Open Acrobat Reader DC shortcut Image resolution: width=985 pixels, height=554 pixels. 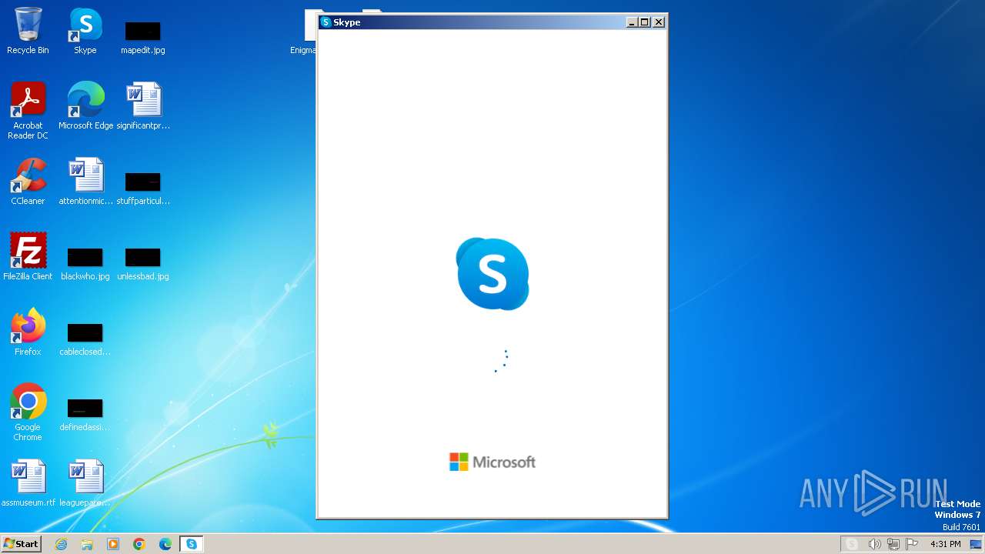pyautogui.click(x=28, y=110)
